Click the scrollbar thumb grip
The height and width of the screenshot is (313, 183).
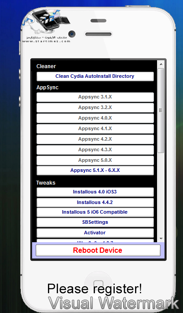coord(161,110)
